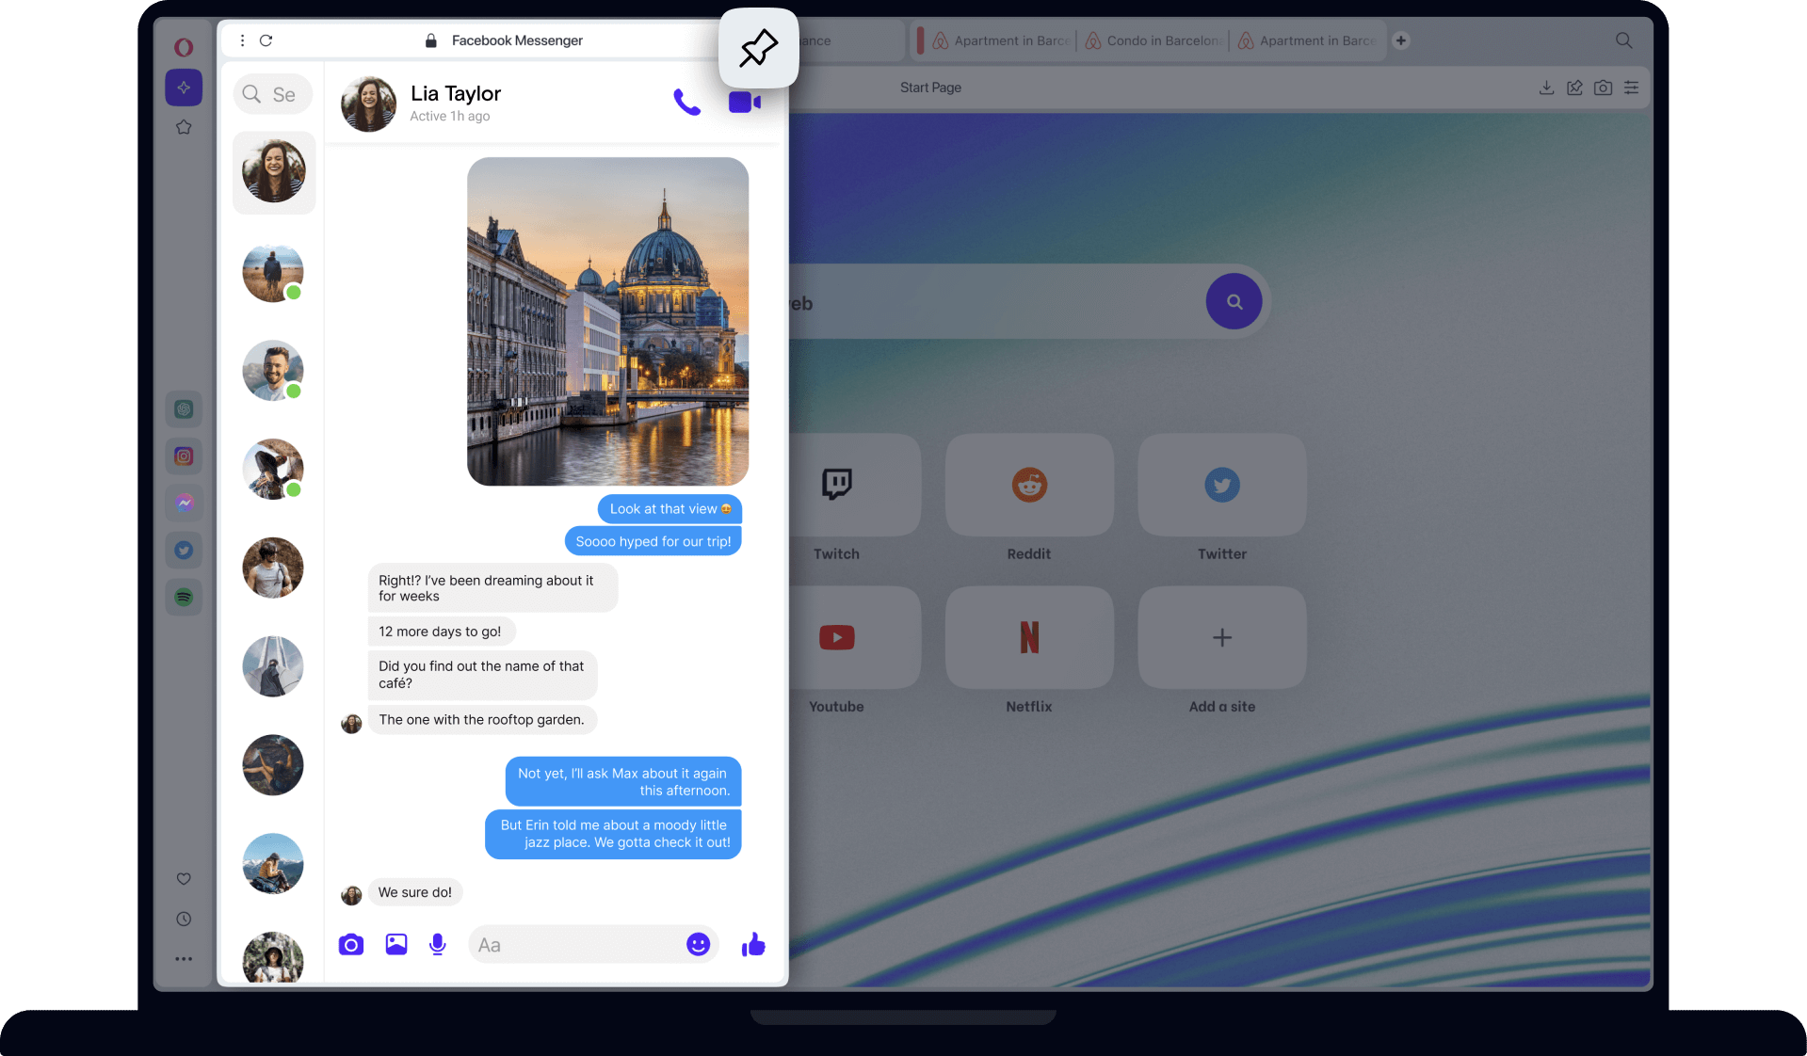Open a new tab with the plus button
1807x1056 pixels.
(x=1401, y=40)
